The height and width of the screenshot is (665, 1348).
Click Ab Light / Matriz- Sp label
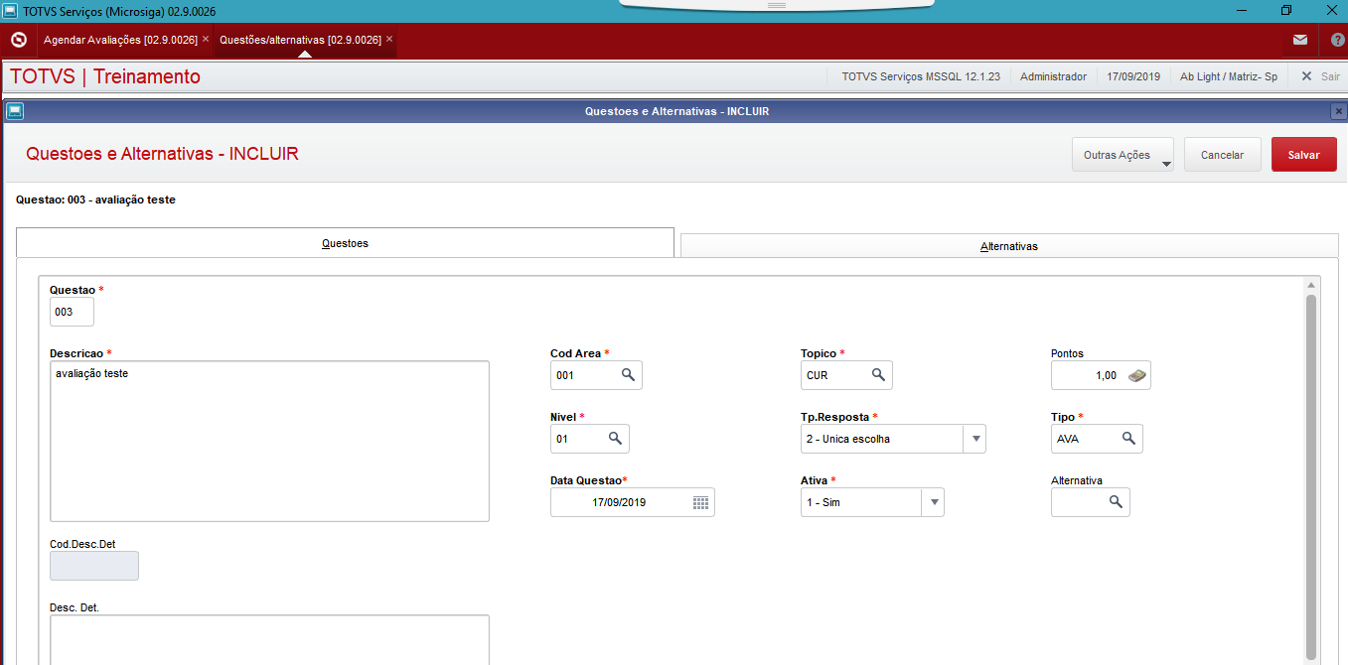coord(1229,76)
